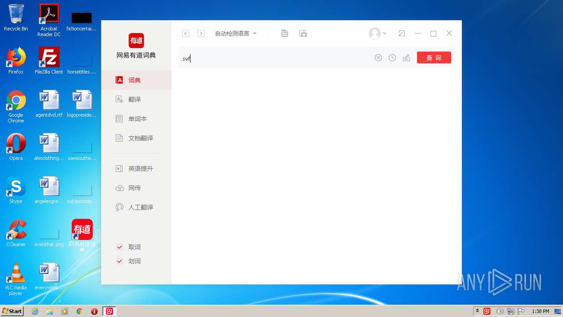Select VLC media player desktop shortcut
The height and width of the screenshot is (317, 563).
[16, 279]
